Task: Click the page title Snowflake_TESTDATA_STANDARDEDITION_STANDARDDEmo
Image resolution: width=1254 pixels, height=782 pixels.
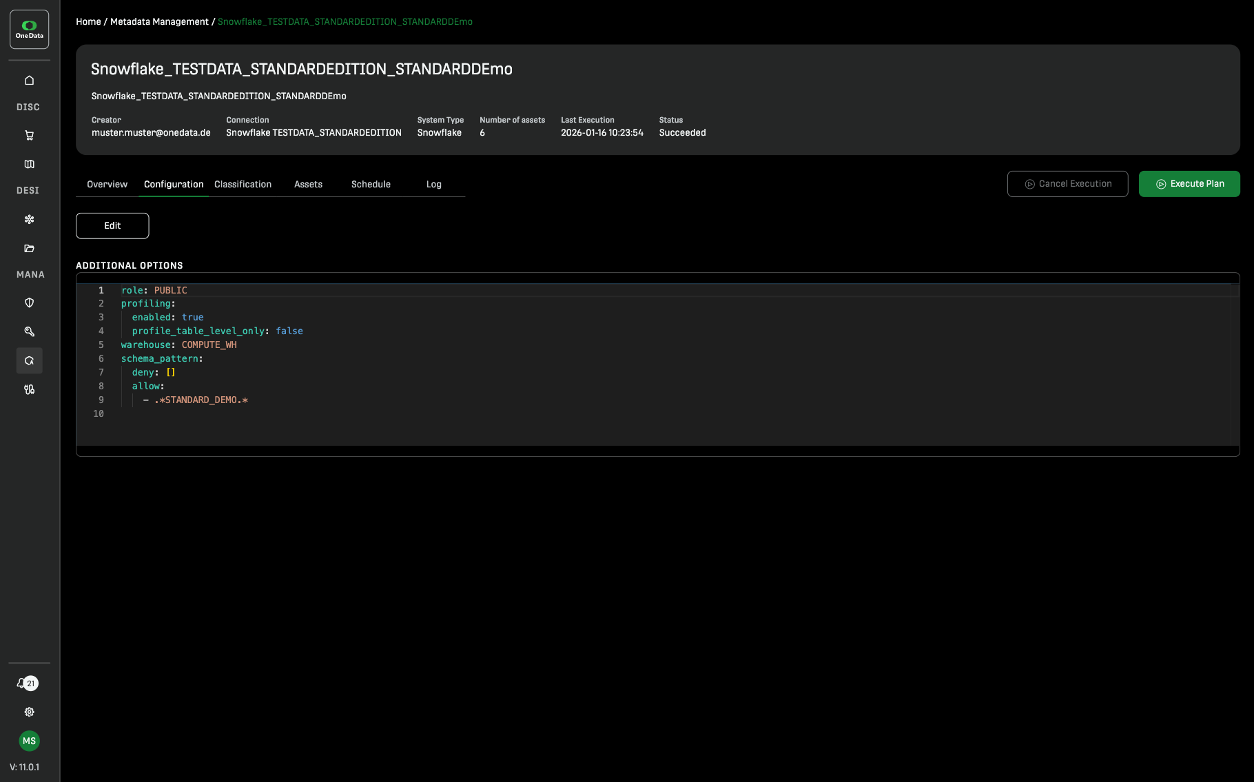Action: point(302,69)
